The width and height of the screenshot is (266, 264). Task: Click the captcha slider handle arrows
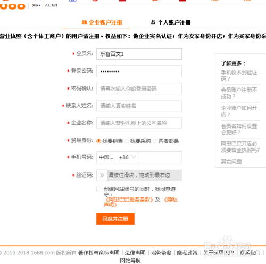coord(102,175)
